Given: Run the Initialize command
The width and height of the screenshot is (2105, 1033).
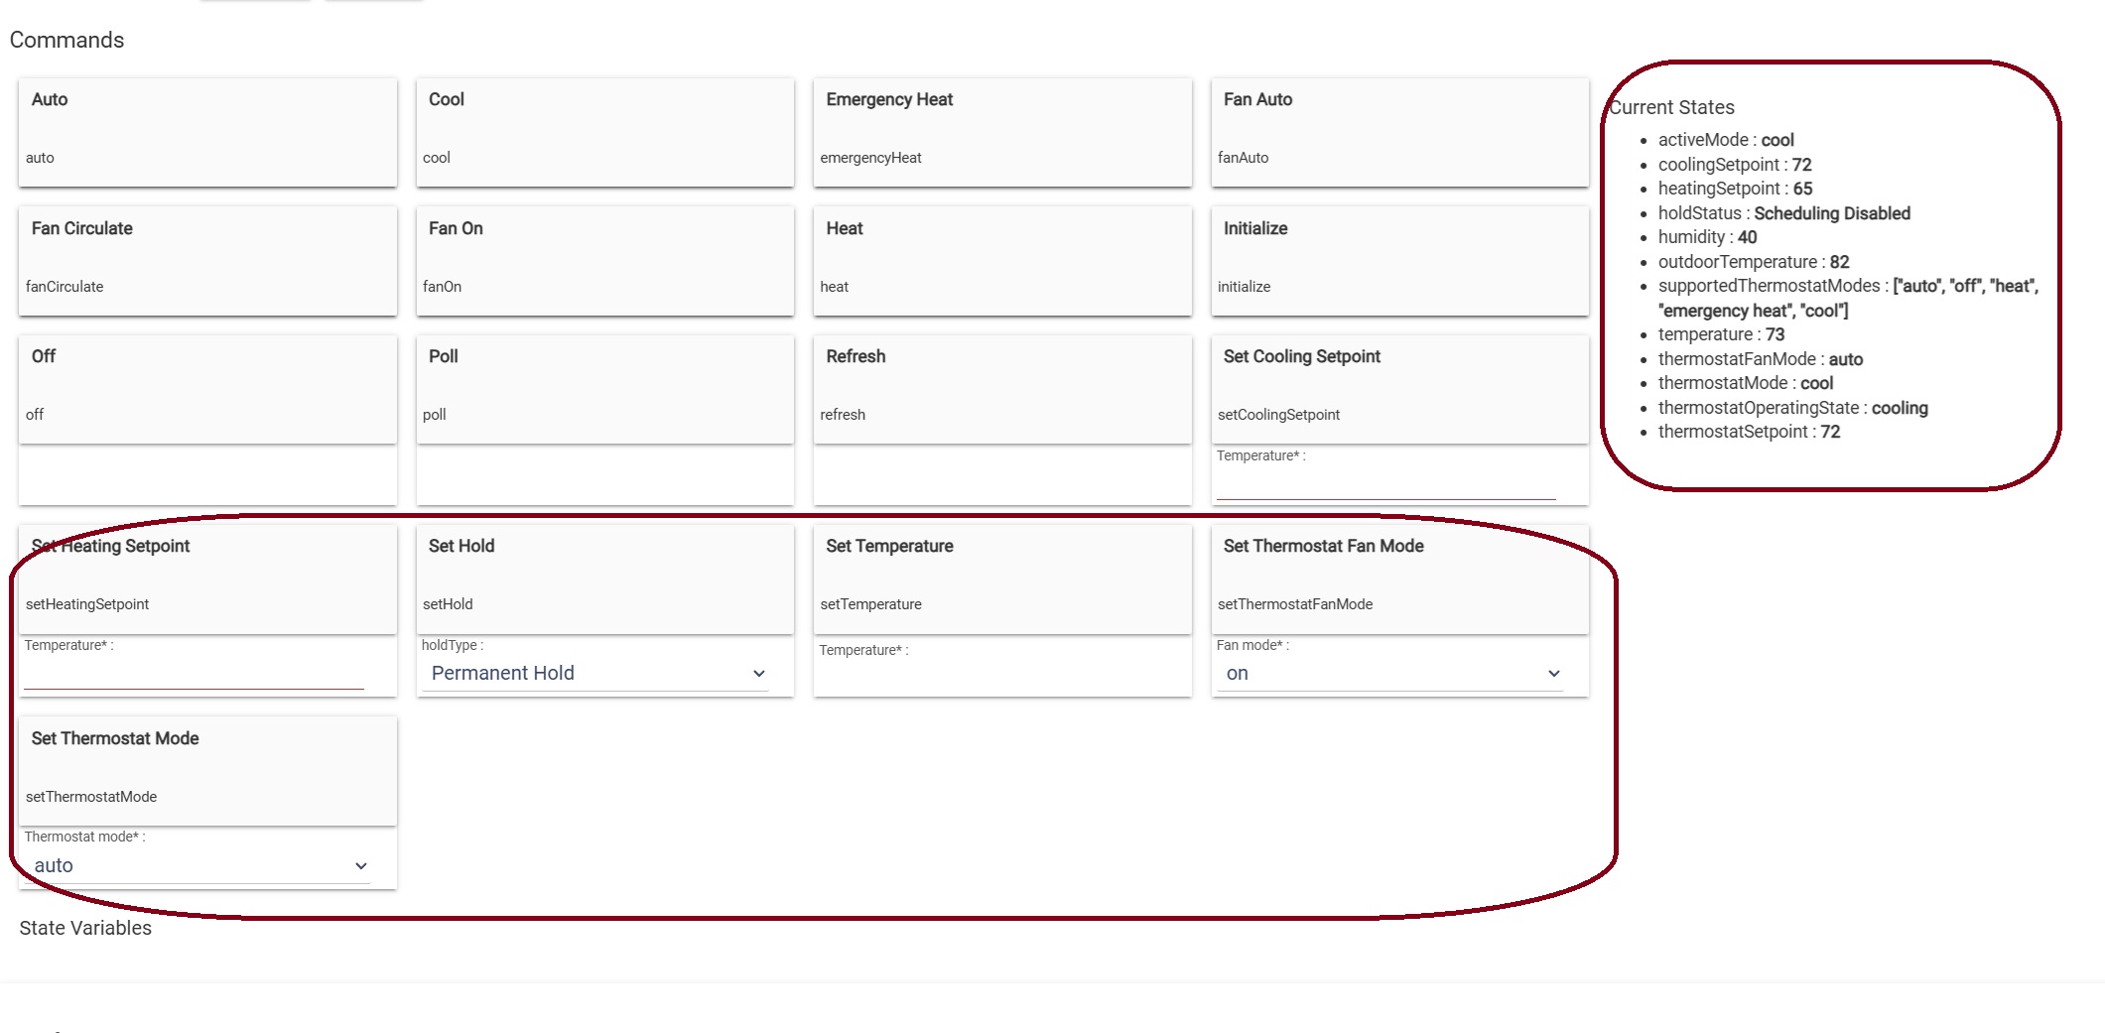Looking at the screenshot, I should click(x=1399, y=260).
